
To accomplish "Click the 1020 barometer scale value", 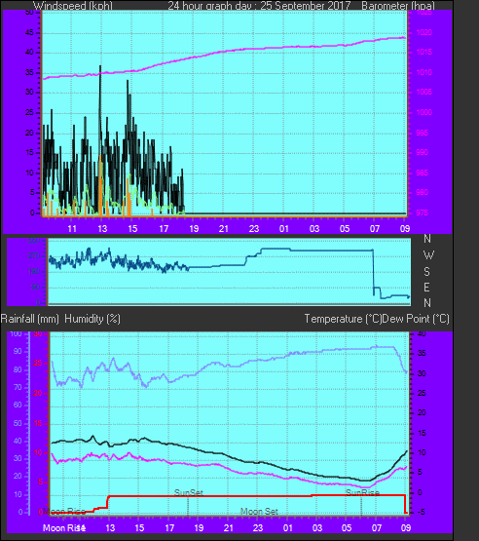I will (424, 32).
